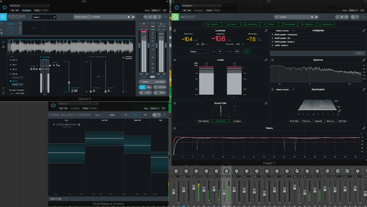
Task: Open Select a source dropdown in Spectrogram panel
Action: point(285,90)
